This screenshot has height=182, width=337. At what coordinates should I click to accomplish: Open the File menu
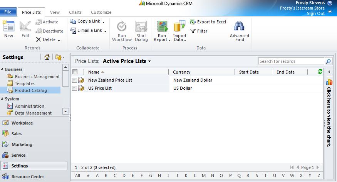coord(8,12)
